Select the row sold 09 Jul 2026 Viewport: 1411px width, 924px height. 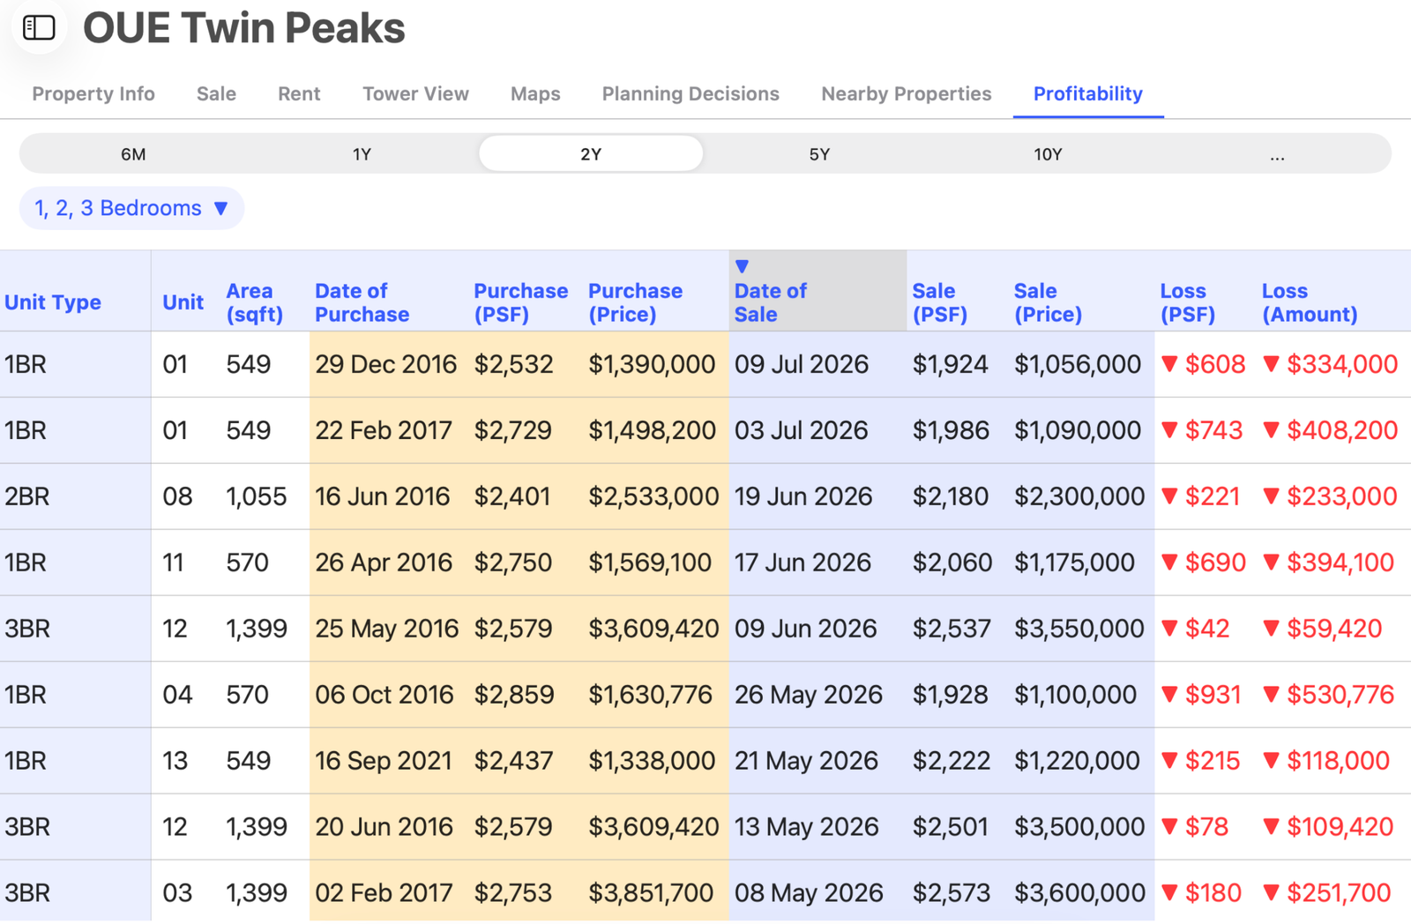click(x=705, y=364)
